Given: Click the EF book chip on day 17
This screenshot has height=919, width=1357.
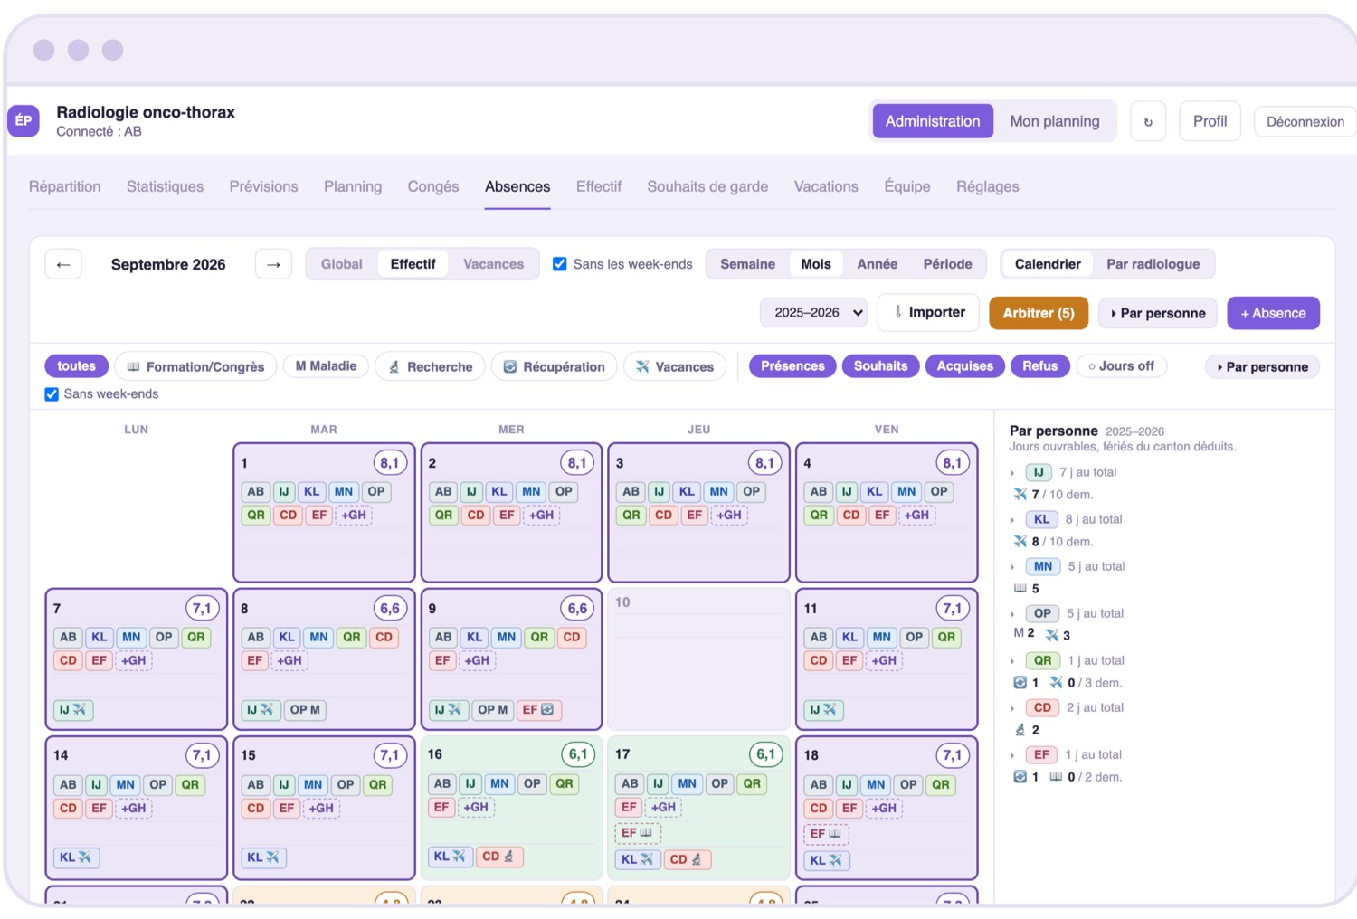Looking at the screenshot, I should (x=638, y=832).
